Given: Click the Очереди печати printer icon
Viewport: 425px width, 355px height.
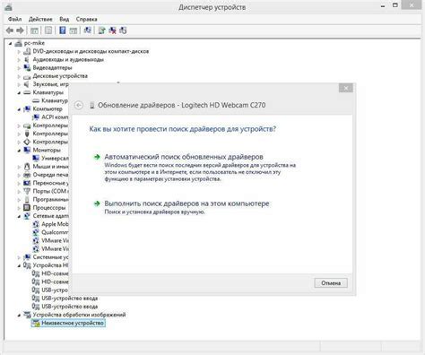Looking at the screenshot, I should pyautogui.click(x=27, y=175).
